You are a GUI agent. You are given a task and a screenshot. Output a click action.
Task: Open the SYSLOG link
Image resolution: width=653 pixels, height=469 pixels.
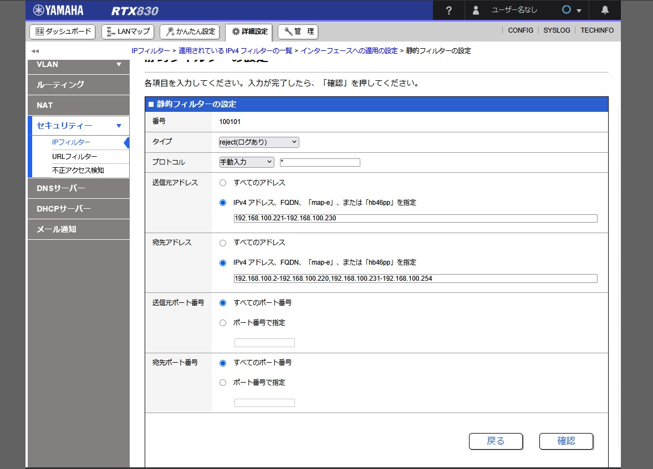(557, 30)
